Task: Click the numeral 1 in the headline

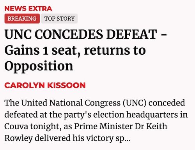Action: (x=46, y=51)
